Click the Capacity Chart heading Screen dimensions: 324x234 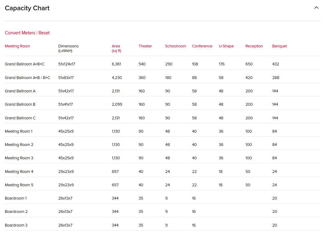point(27,8)
